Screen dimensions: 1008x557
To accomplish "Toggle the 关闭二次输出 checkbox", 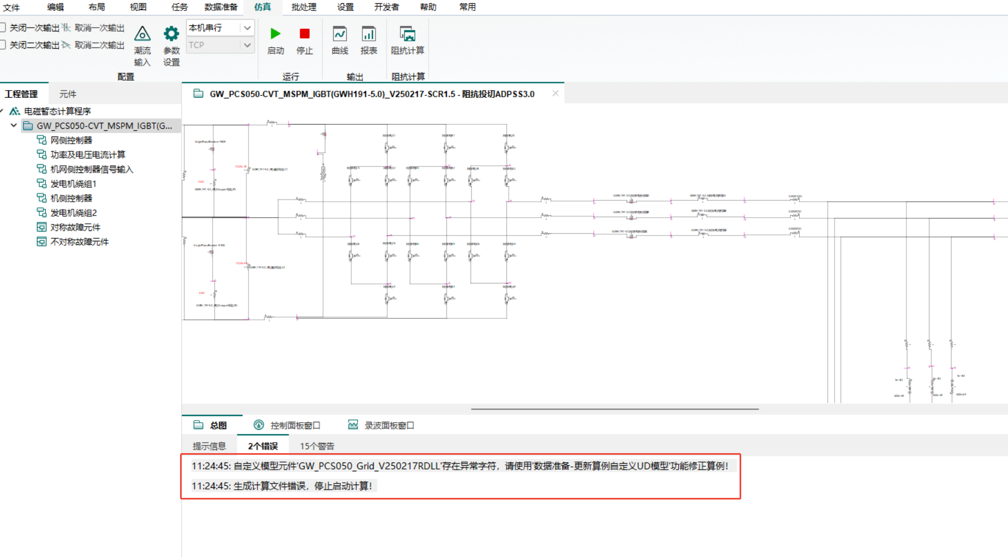I will point(3,45).
